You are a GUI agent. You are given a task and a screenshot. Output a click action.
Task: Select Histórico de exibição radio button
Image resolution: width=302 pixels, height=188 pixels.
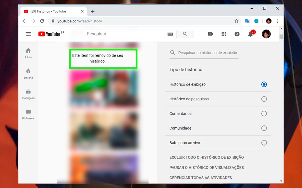264,84
